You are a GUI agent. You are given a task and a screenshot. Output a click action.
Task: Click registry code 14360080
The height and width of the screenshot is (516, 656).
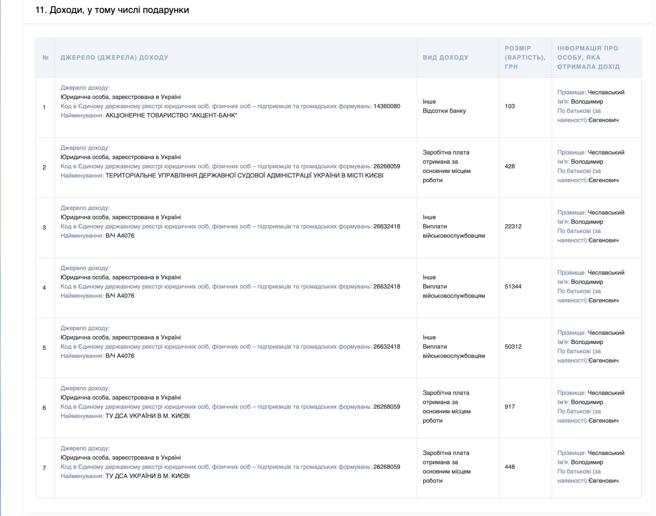(387, 106)
